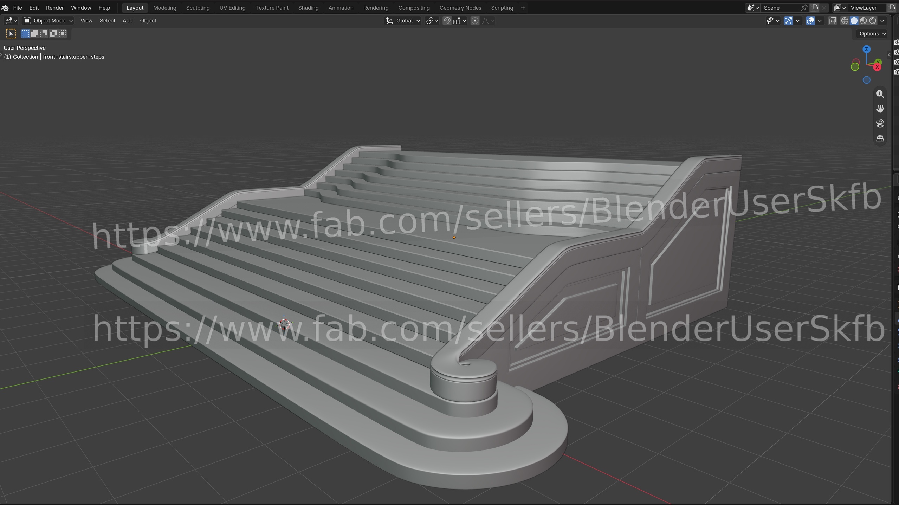Screen dimensions: 899x505
Task: Click the pan view hand icon
Action: click(x=880, y=109)
